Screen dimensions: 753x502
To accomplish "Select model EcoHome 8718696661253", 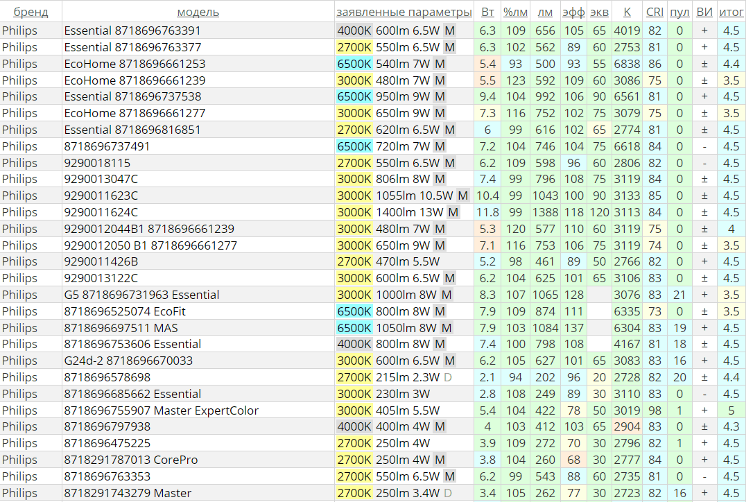I will (x=135, y=64).
